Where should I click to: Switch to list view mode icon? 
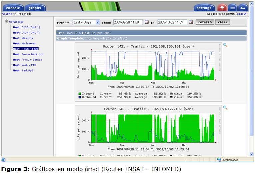click(x=233, y=8)
